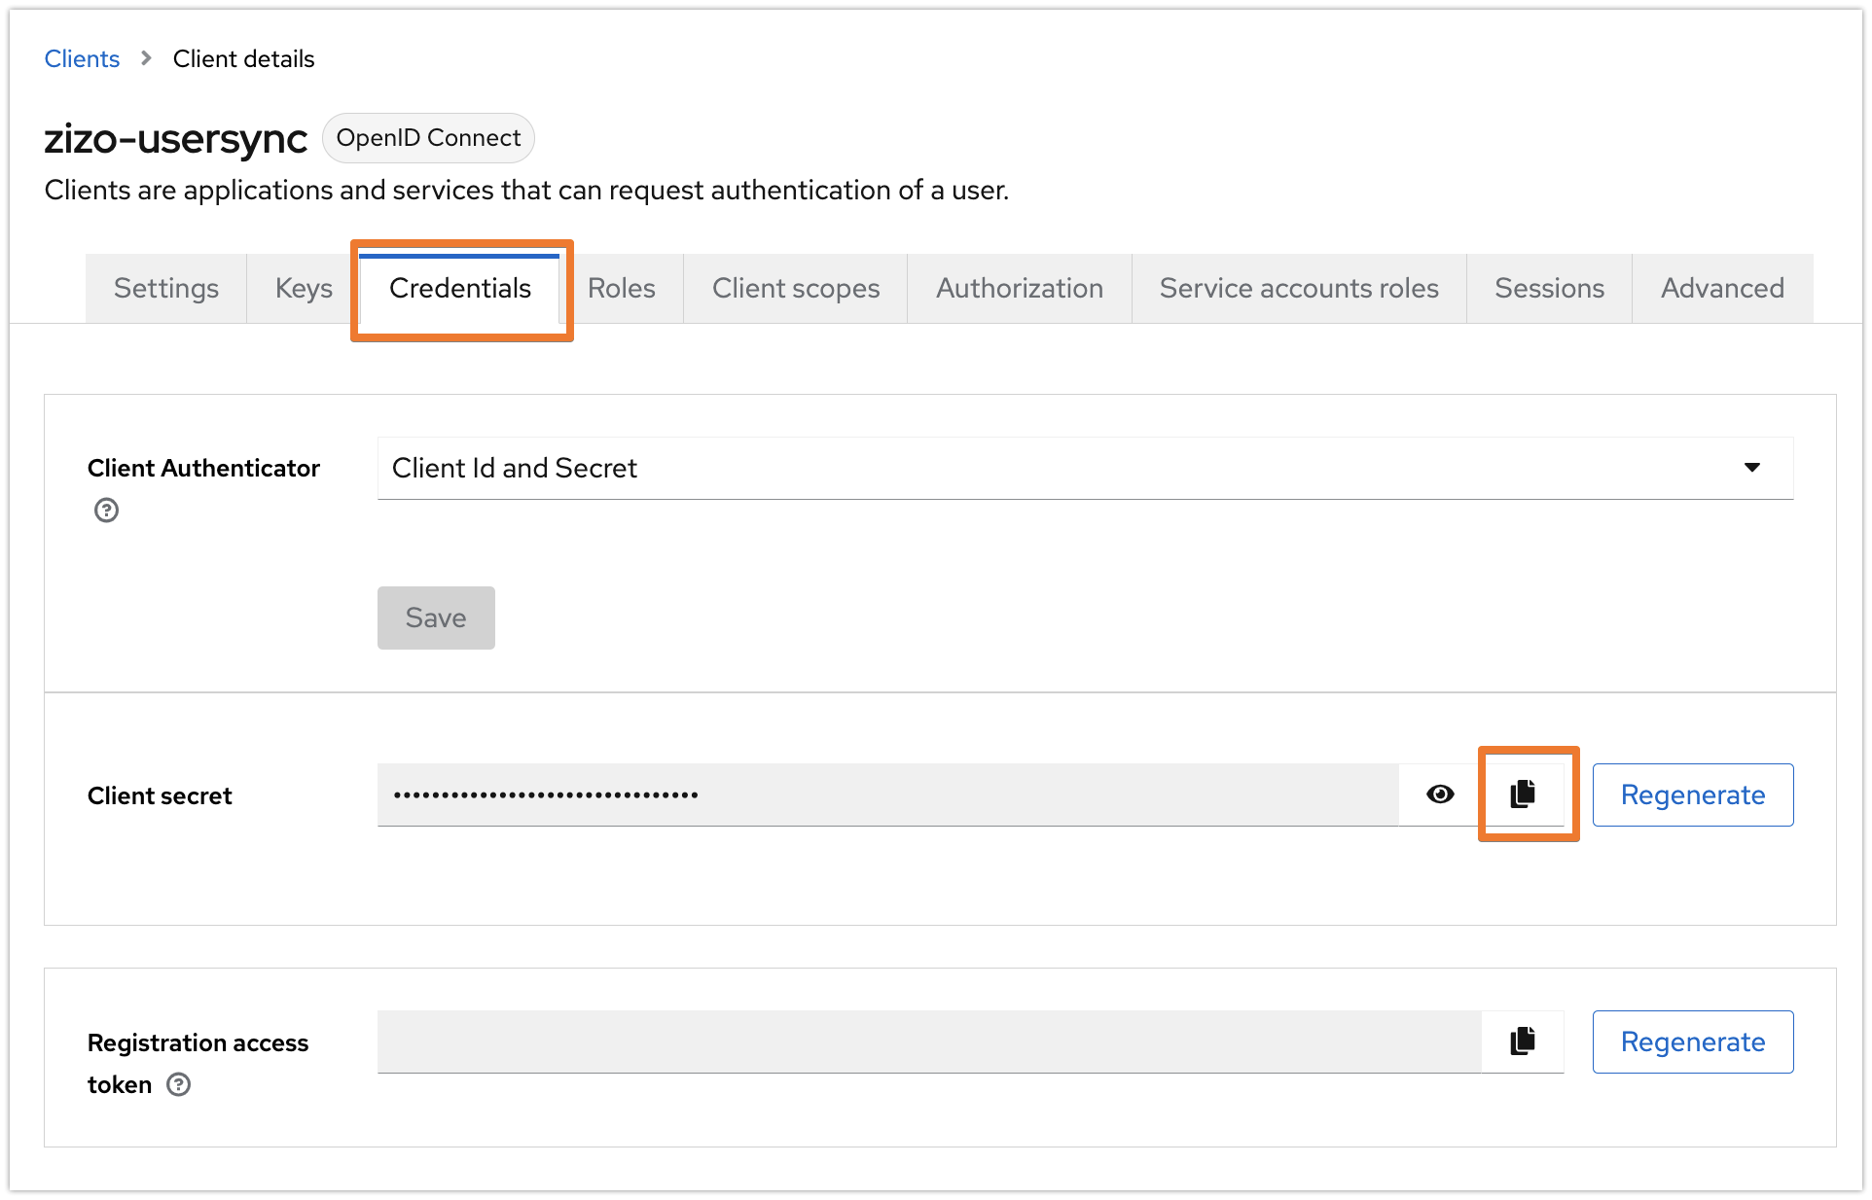Regenerate the client secret

click(1693, 794)
